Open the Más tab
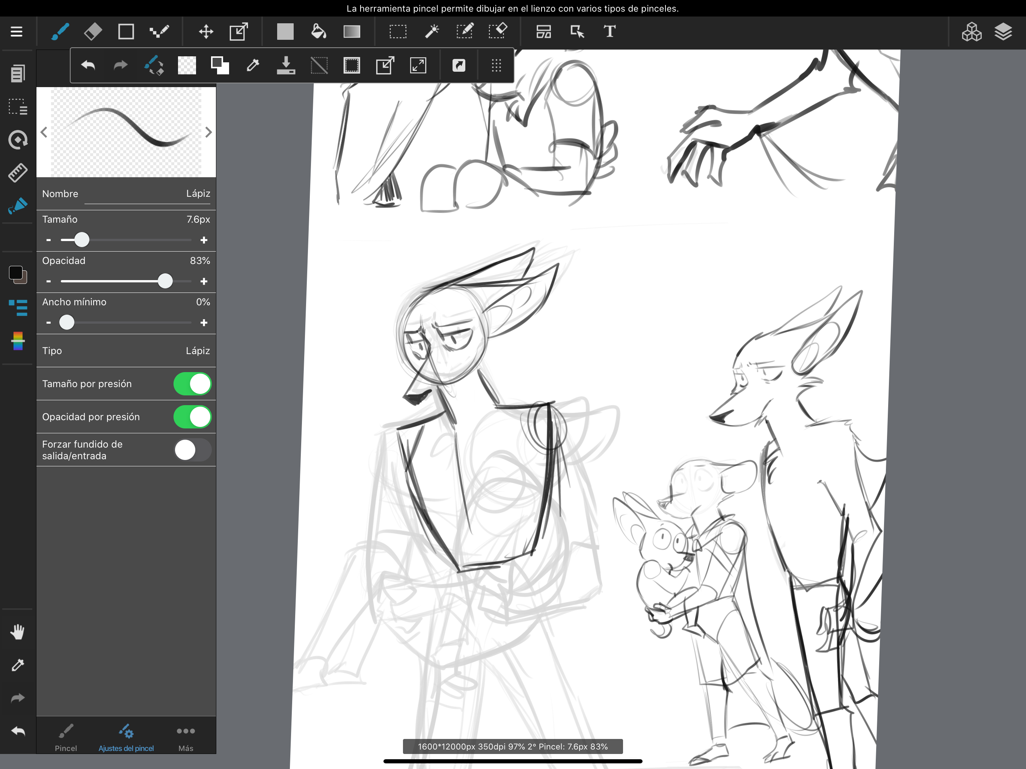 [186, 737]
